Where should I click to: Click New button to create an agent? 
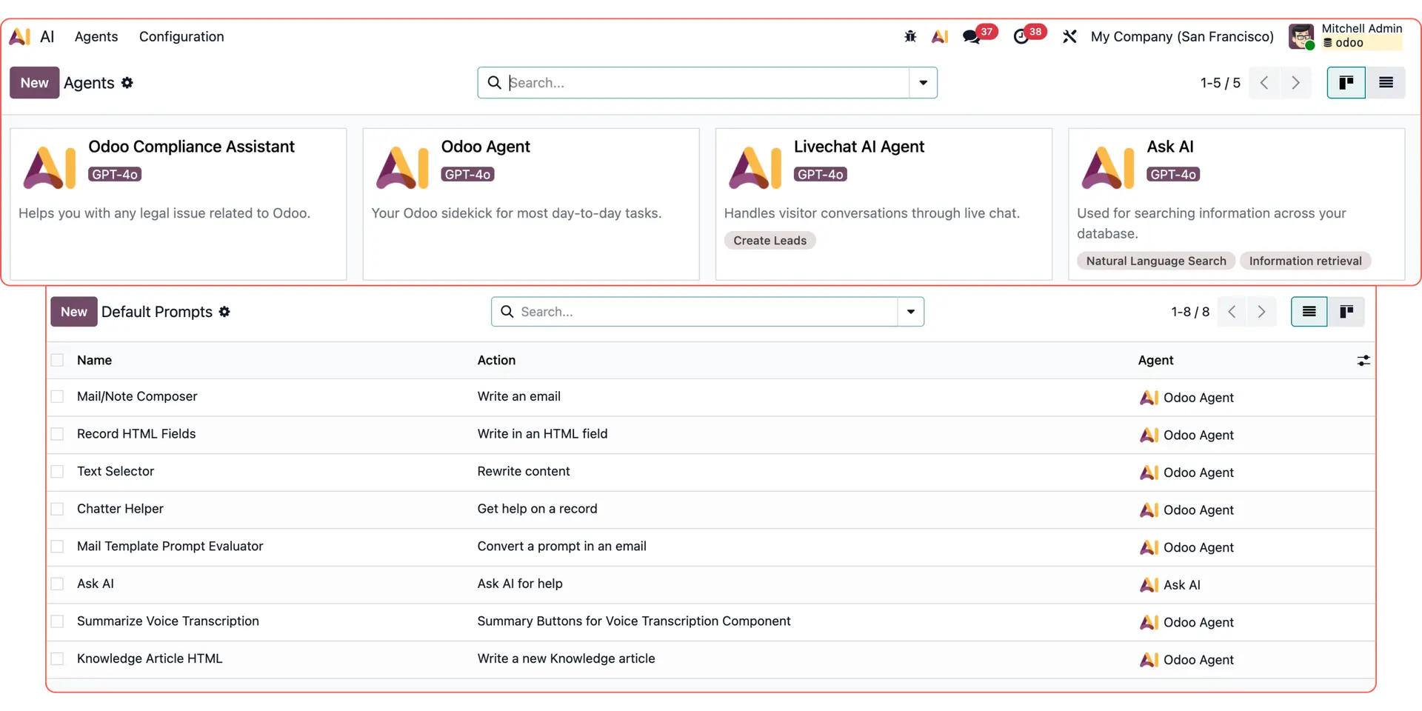(x=34, y=83)
